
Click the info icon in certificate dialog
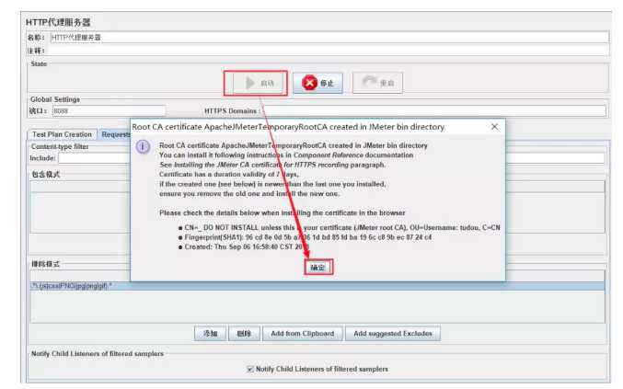143,147
